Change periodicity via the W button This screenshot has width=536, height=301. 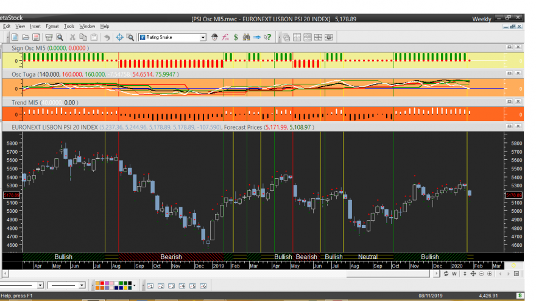pos(454,274)
